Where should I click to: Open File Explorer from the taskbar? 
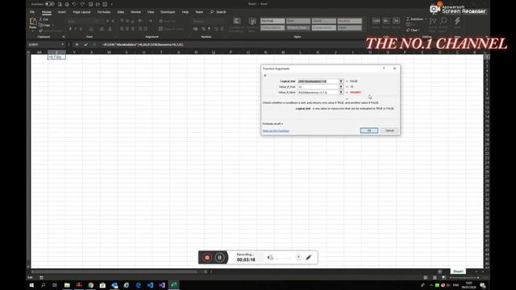67,285
